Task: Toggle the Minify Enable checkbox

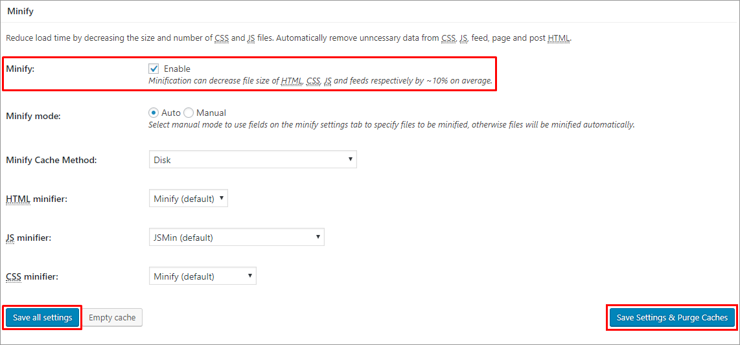Action: coord(154,69)
